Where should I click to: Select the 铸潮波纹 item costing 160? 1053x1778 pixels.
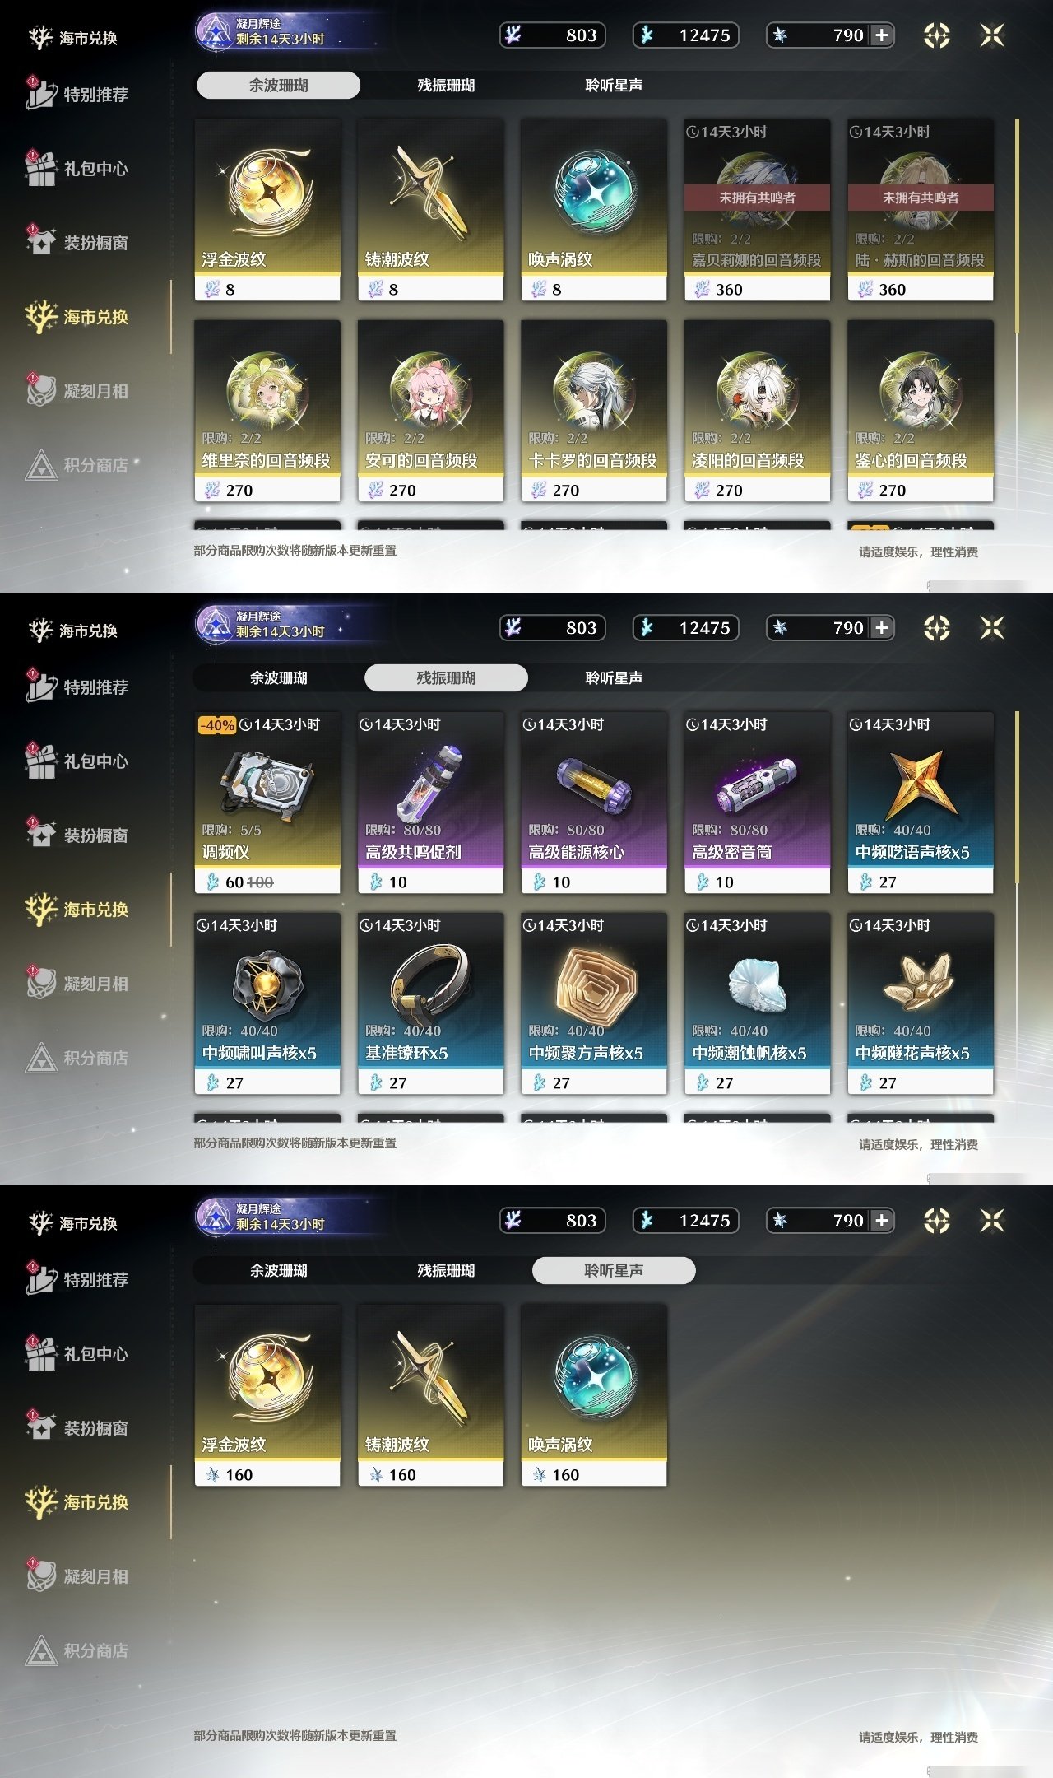[430, 1395]
